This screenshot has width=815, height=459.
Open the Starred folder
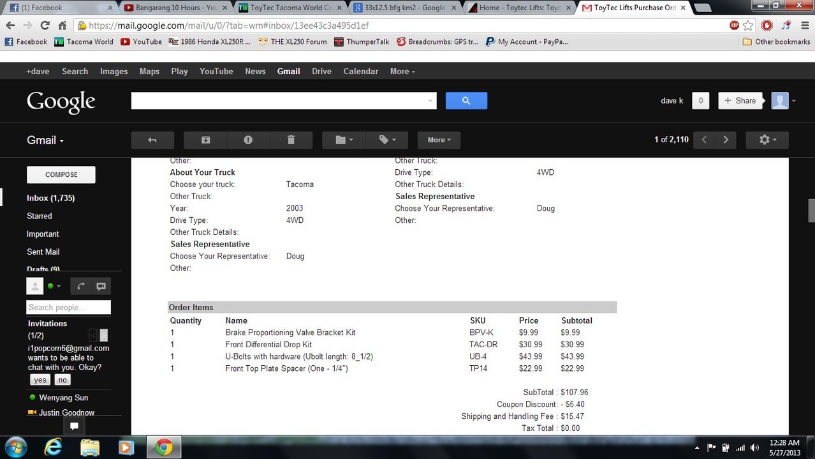[x=40, y=216]
